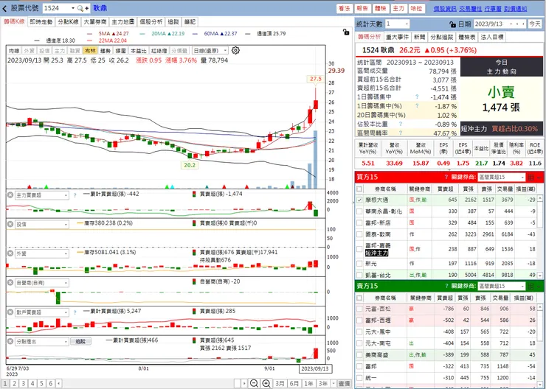Open the 主力買賣超 indicator dropdown

tap(66, 195)
